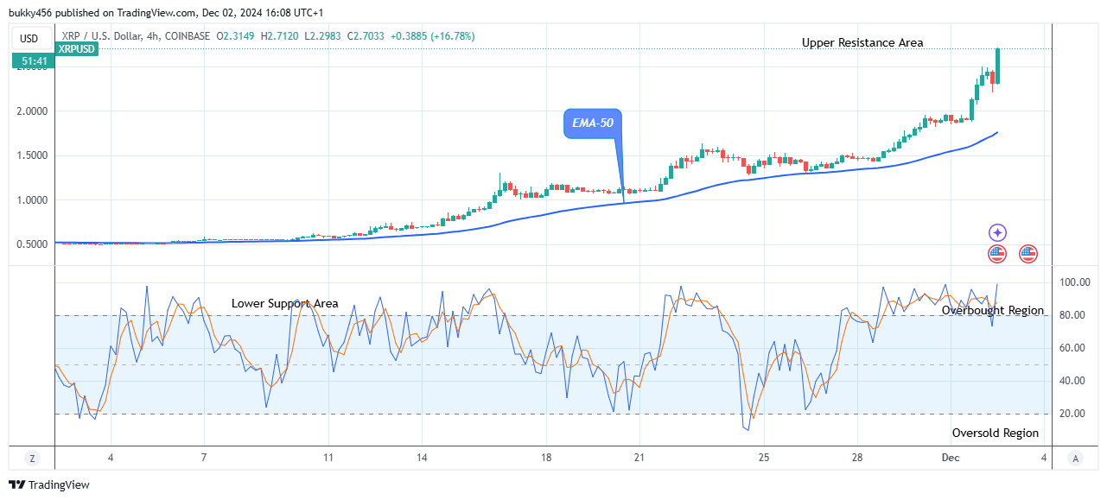Click the 21 date on time axis

638,457
